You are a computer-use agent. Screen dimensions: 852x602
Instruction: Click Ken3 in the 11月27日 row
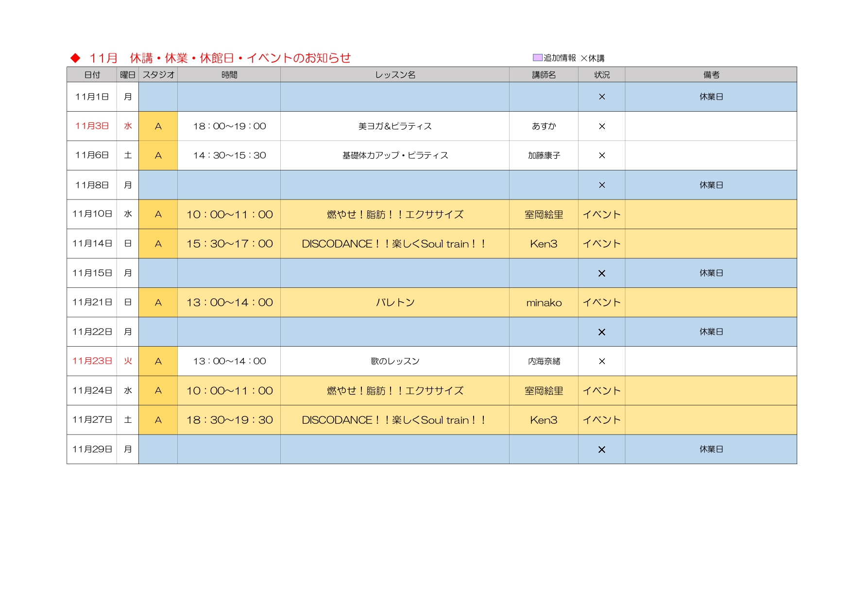coord(544,420)
